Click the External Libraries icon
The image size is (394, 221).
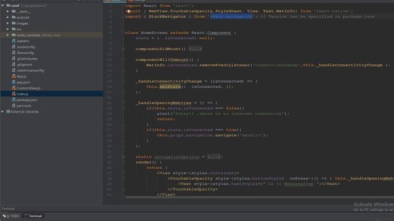pyautogui.click(x=8, y=112)
